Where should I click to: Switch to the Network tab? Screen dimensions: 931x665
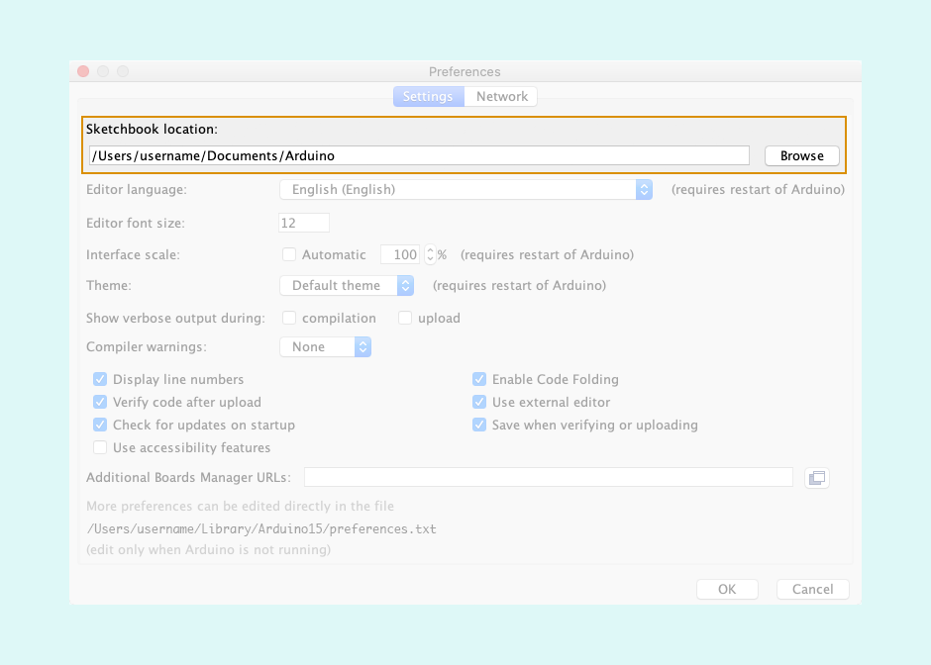click(x=501, y=96)
